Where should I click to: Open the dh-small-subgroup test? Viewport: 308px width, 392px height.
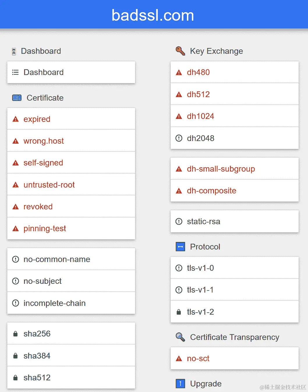[x=235, y=169]
